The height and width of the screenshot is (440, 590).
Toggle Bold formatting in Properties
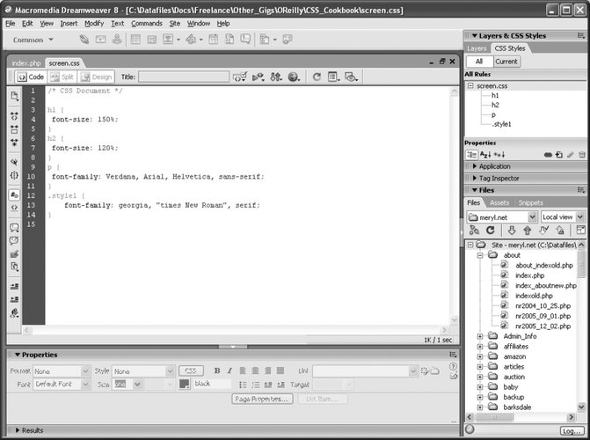tap(217, 370)
